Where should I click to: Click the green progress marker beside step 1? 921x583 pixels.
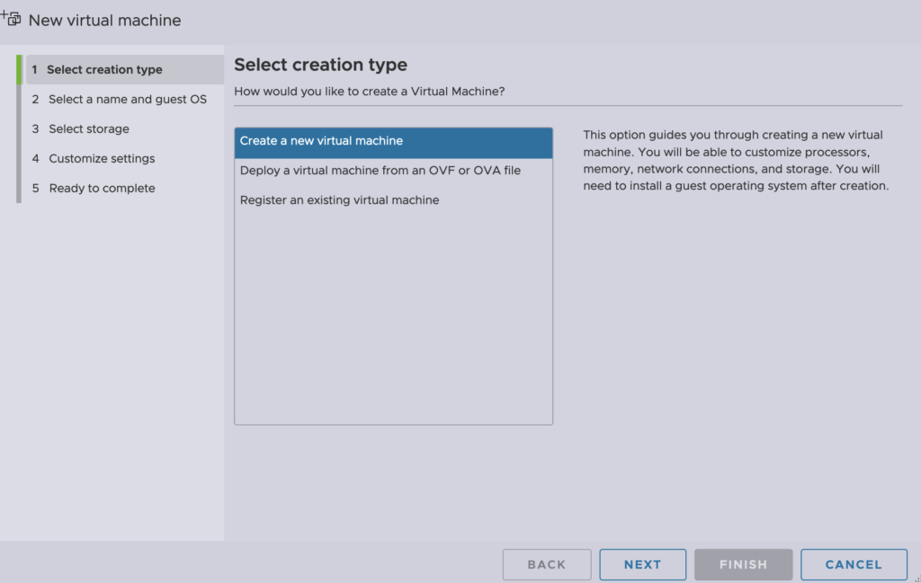point(19,70)
